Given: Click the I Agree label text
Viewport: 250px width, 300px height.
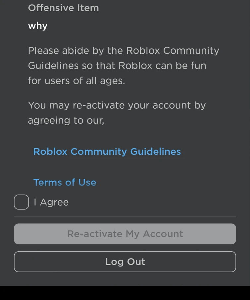Looking at the screenshot, I should point(51,202).
